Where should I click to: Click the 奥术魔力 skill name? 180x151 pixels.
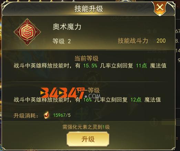(67, 27)
